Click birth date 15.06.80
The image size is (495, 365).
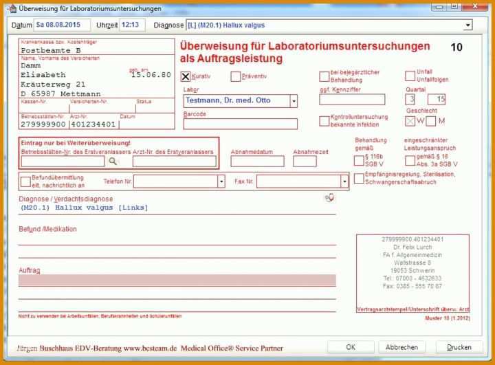click(x=151, y=75)
